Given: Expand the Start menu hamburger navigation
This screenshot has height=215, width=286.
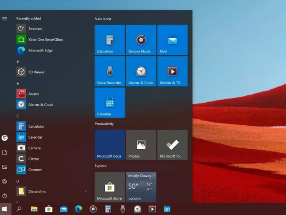Looking at the screenshot, I should [5, 19].
